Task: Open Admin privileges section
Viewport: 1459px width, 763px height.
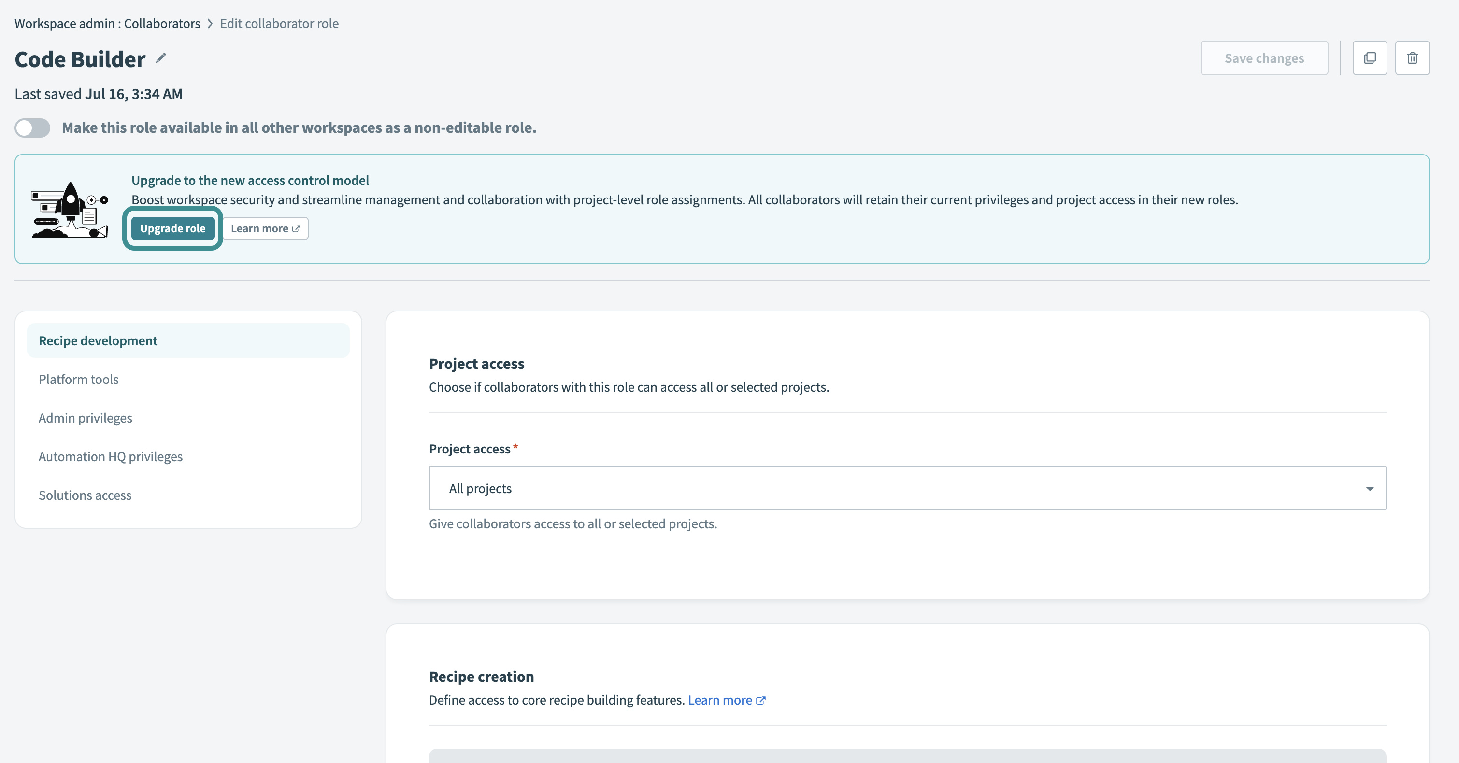Action: pyautogui.click(x=85, y=418)
